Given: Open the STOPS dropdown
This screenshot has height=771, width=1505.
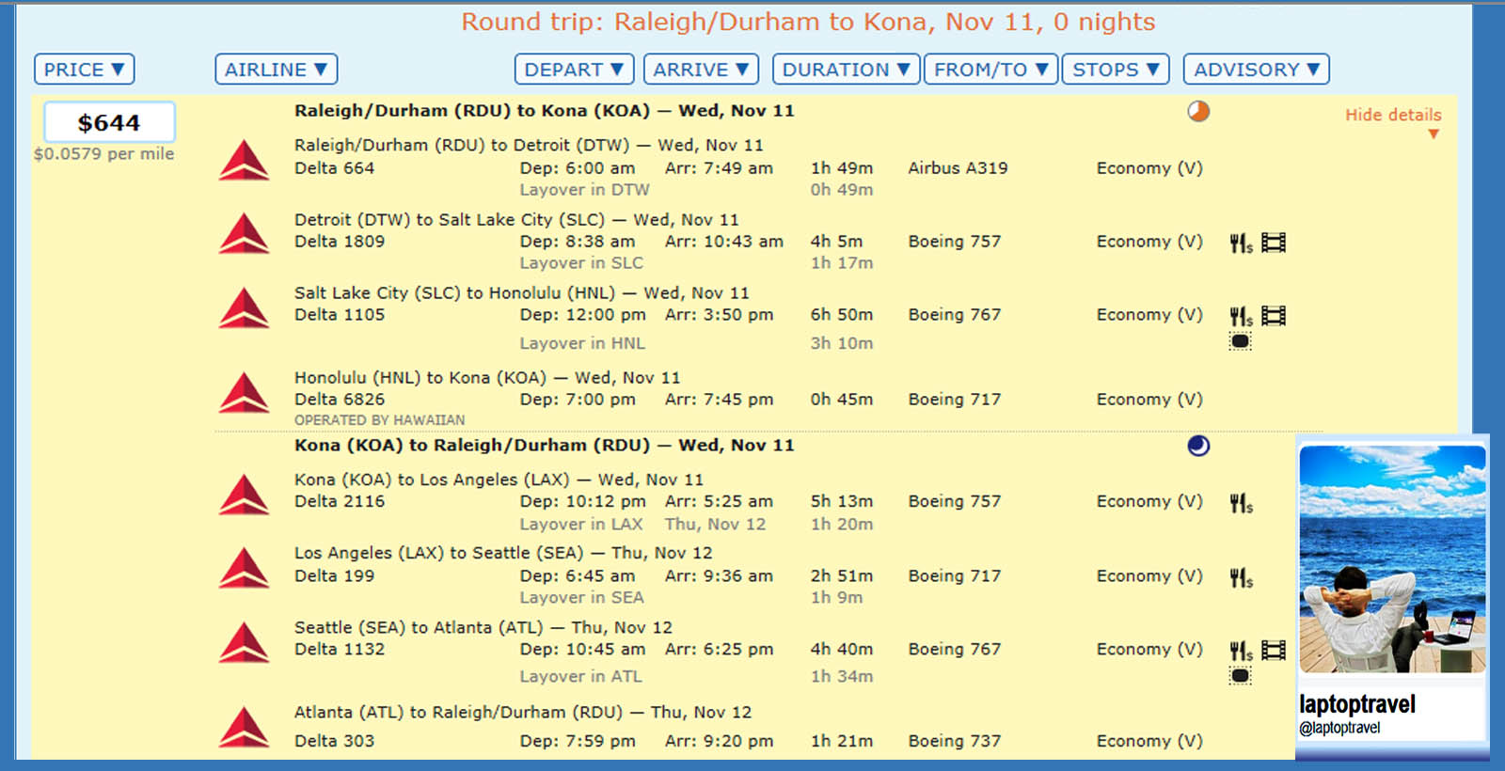Looking at the screenshot, I should click(x=1116, y=70).
